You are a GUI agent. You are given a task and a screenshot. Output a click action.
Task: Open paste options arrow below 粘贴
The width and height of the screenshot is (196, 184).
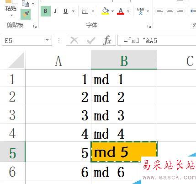[11, 15]
